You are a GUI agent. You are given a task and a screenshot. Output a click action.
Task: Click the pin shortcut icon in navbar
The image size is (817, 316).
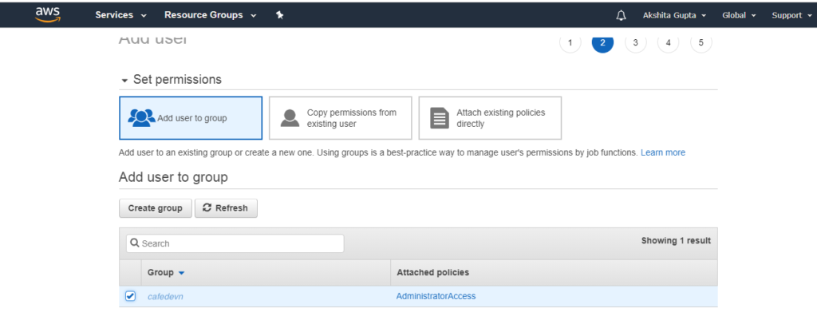[x=279, y=15]
